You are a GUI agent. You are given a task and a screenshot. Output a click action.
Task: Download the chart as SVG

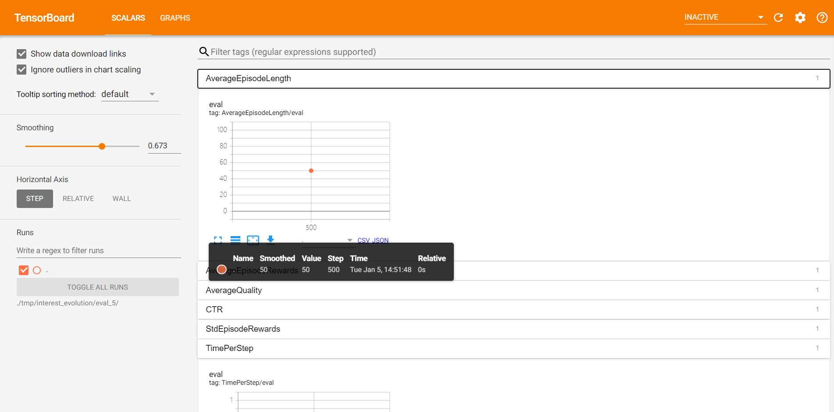click(x=271, y=239)
